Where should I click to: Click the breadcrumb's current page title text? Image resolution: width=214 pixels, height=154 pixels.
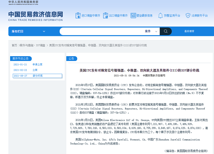(98, 45)
